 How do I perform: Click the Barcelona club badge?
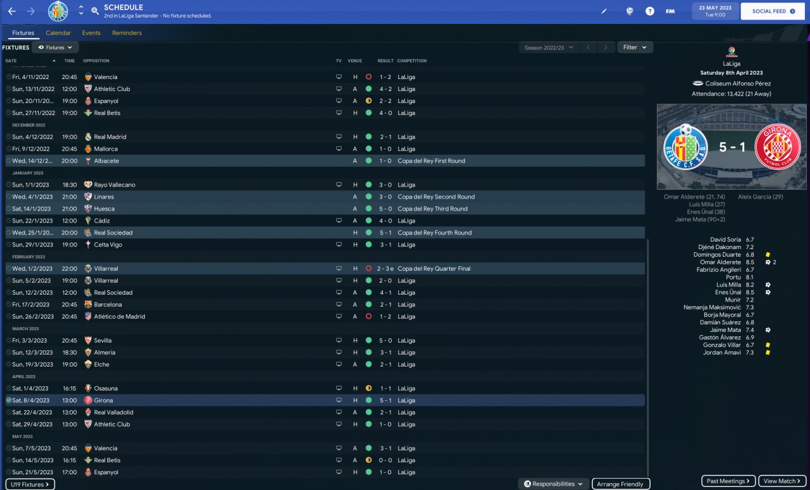(x=88, y=305)
